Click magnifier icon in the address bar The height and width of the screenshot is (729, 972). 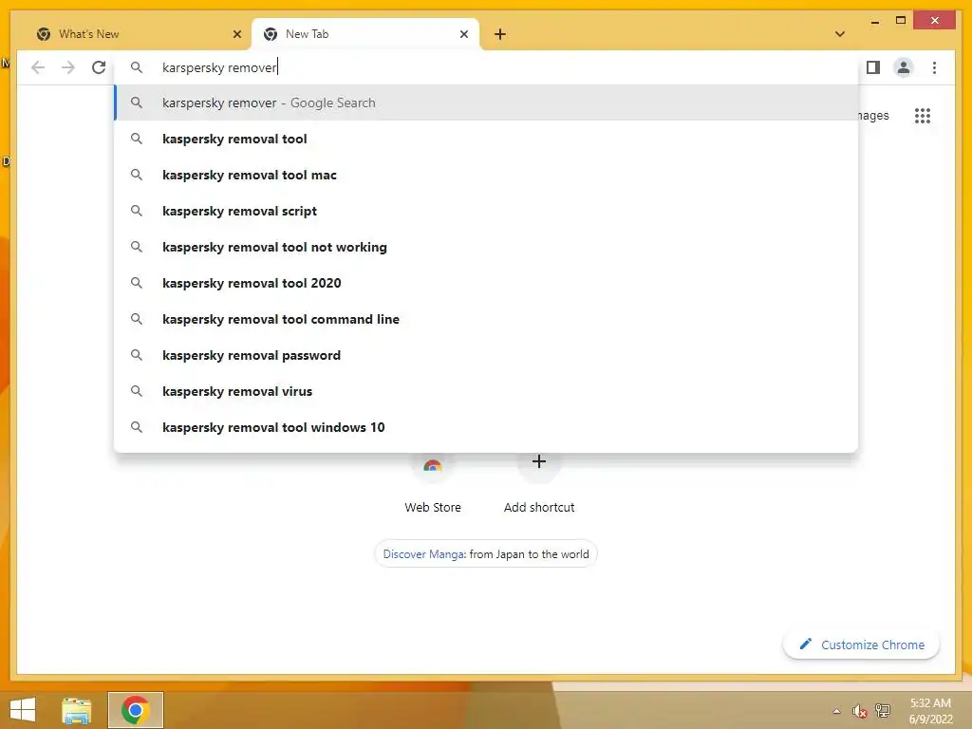tap(137, 67)
